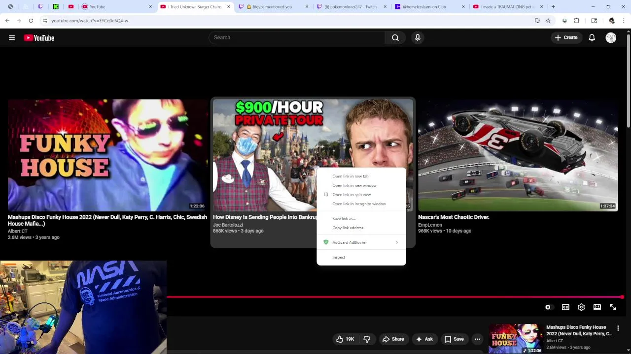631x354 pixels.
Task: Click inside the YouTube search field
Action: [x=297, y=38]
